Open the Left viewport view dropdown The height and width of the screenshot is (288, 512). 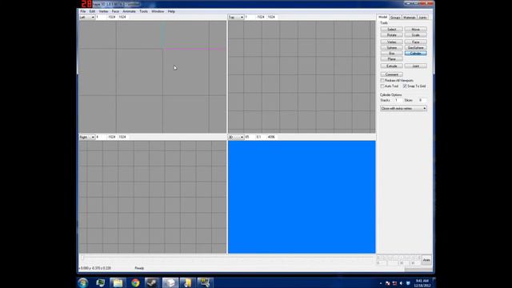pos(87,17)
